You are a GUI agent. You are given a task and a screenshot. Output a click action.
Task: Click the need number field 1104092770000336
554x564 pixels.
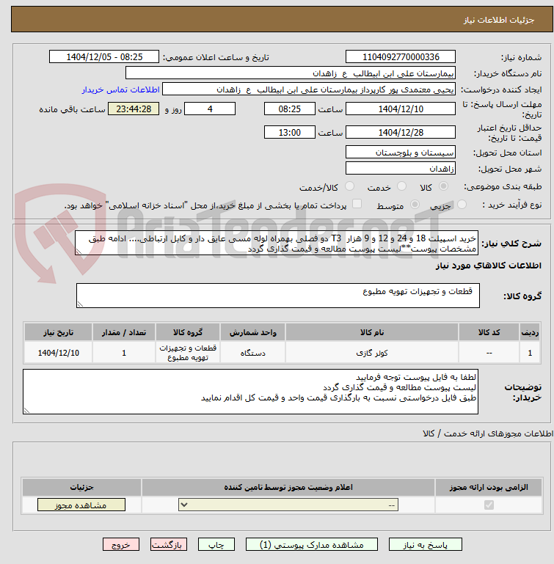coord(401,56)
